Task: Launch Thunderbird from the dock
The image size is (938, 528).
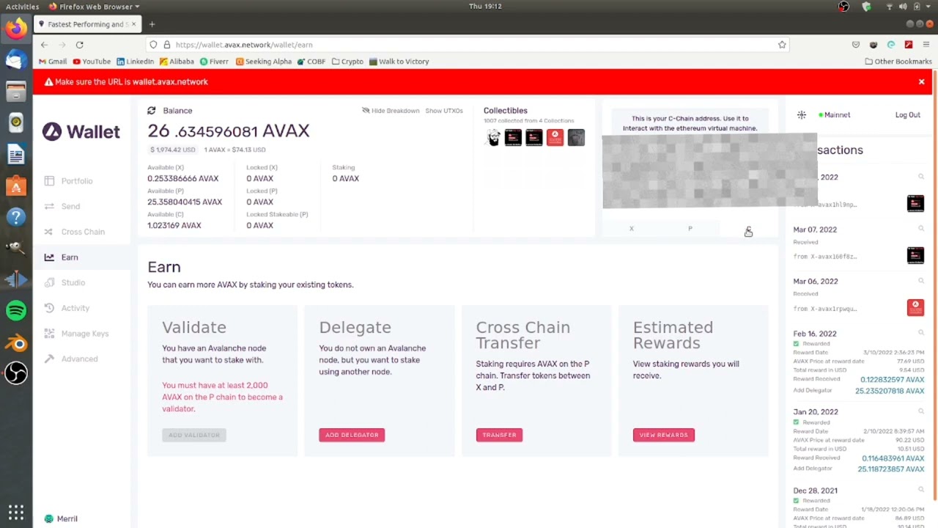Action: (x=16, y=59)
